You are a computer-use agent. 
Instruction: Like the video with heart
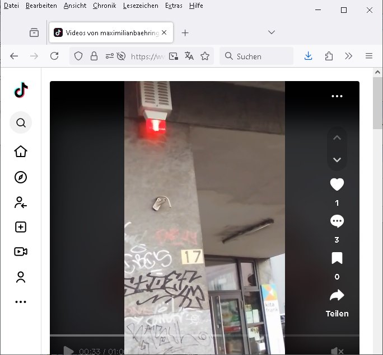(337, 184)
